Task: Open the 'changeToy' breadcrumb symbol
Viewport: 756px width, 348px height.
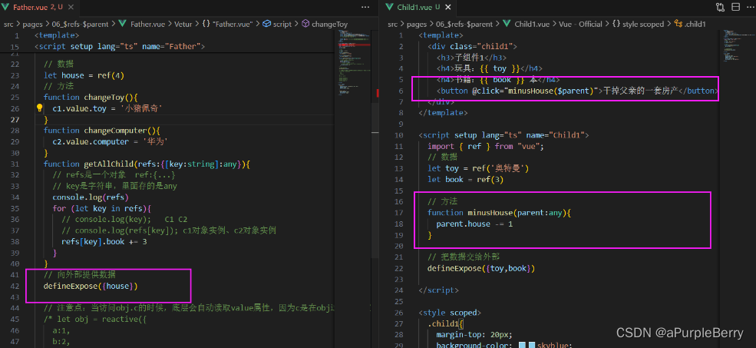Action: click(325, 24)
